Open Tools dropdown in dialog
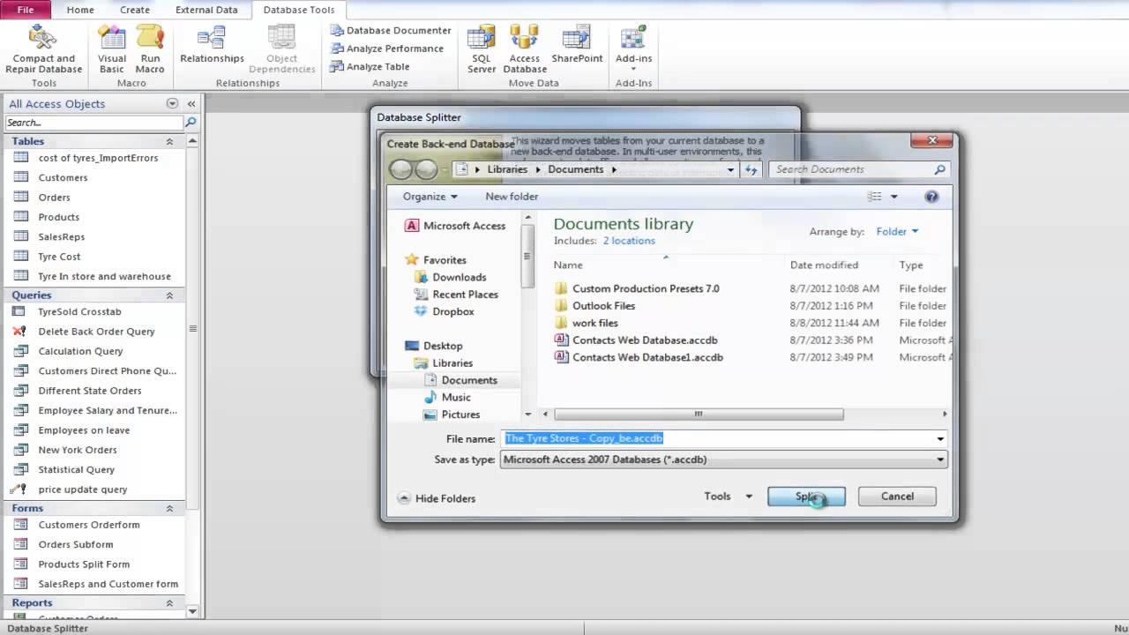1129x635 pixels. point(729,497)
